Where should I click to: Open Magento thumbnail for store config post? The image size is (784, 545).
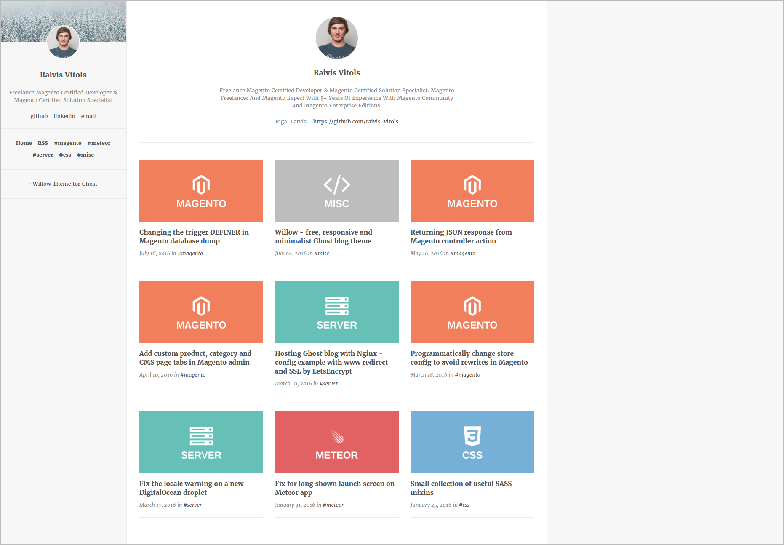472,312
